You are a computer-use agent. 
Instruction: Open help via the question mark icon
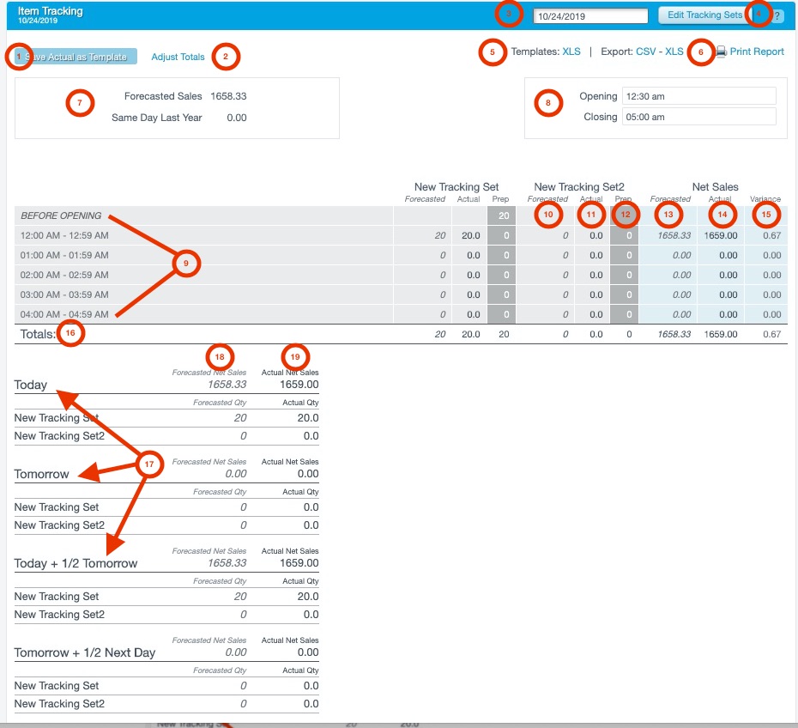tap(777, 15)
